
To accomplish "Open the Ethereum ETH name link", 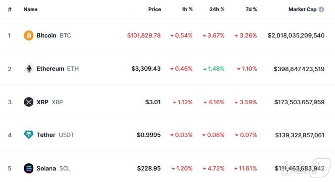I will 58,69.
